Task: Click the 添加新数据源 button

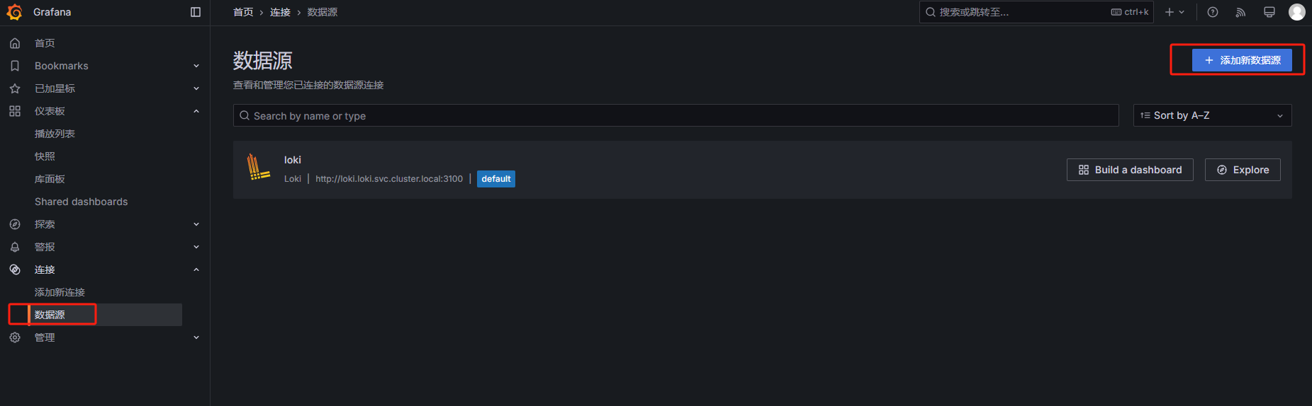Action: (1242, 60)
